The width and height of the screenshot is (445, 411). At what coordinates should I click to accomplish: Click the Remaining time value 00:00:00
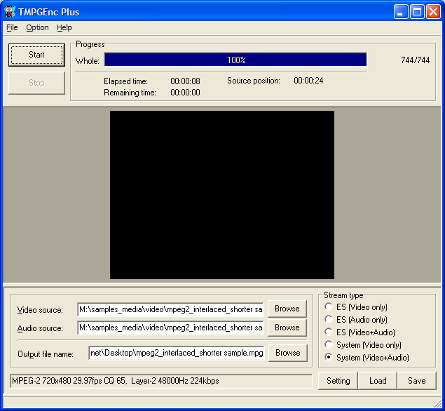[x=185, y=93]
